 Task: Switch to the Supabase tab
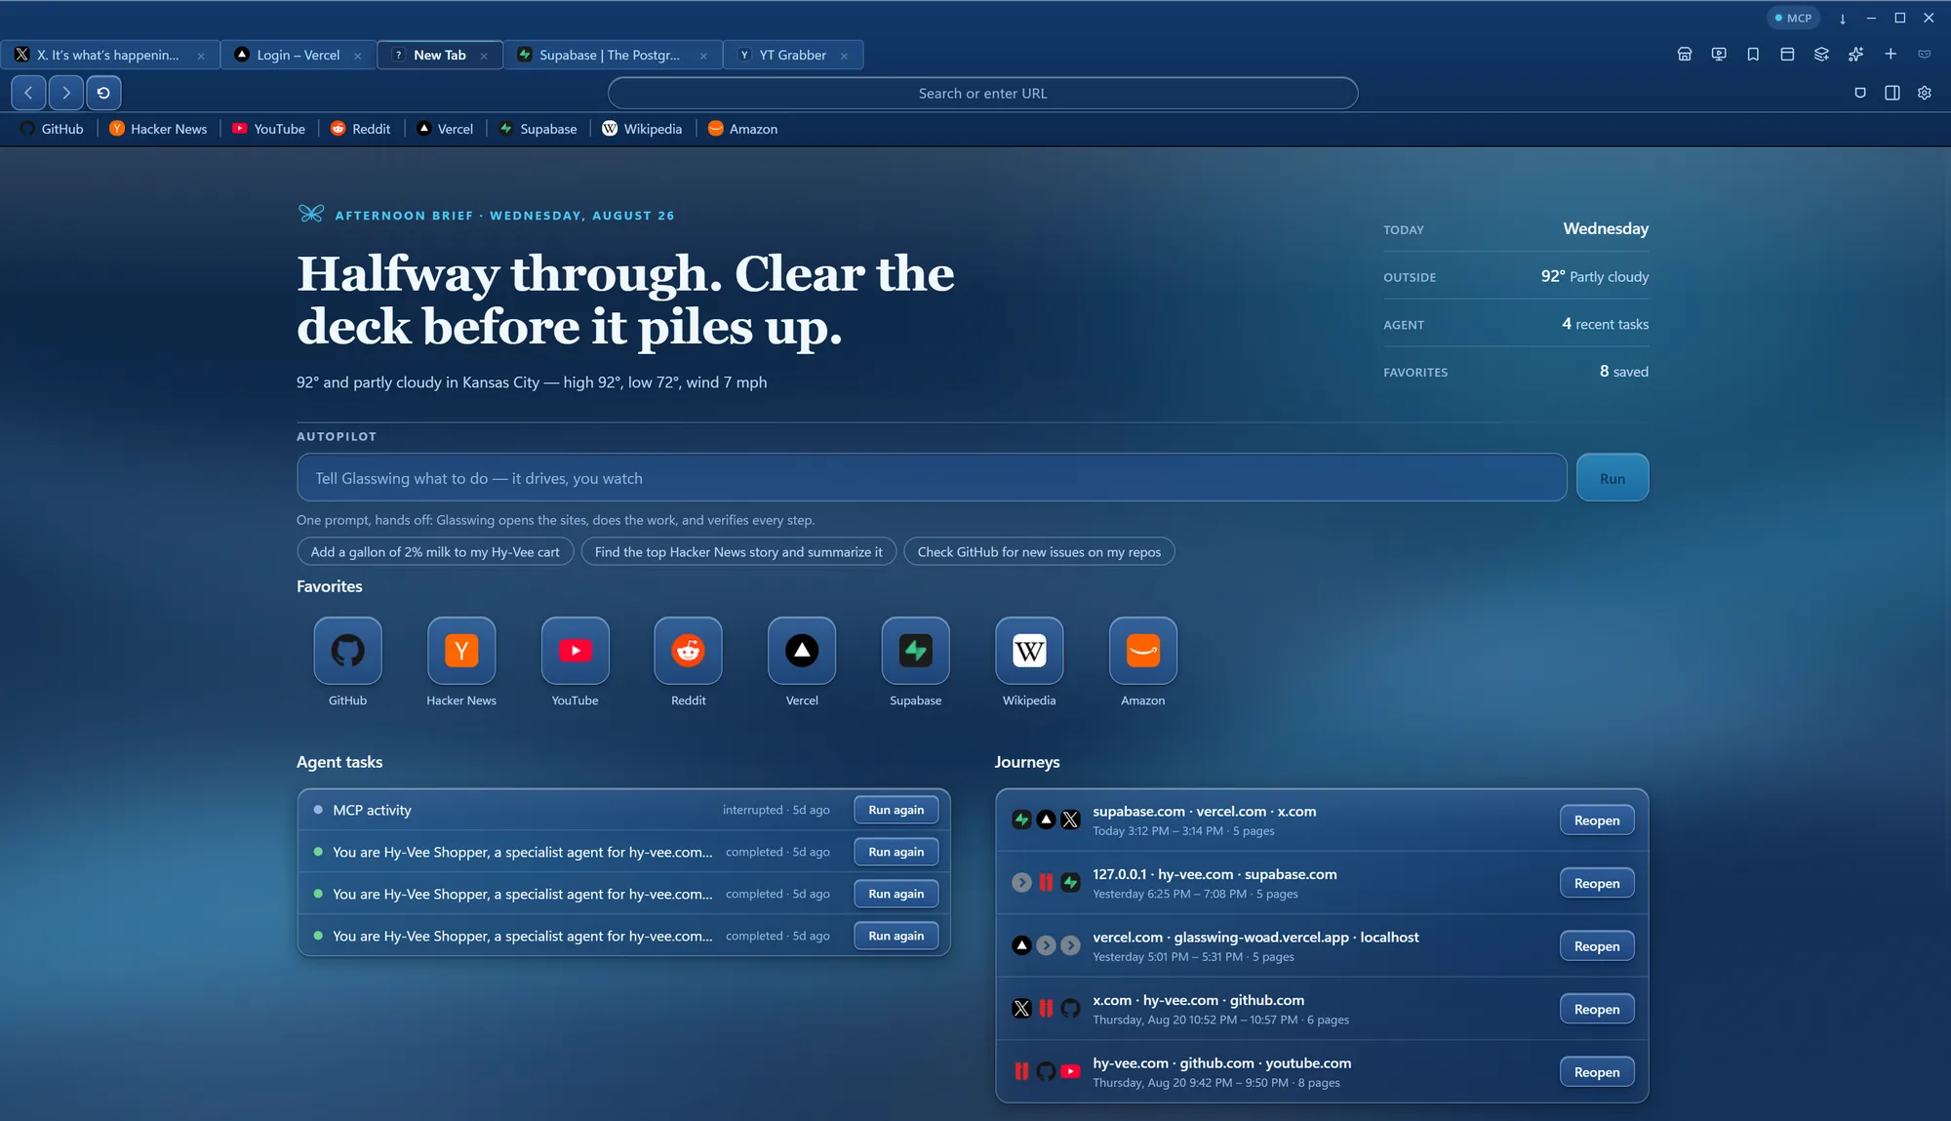click(613, 55)
